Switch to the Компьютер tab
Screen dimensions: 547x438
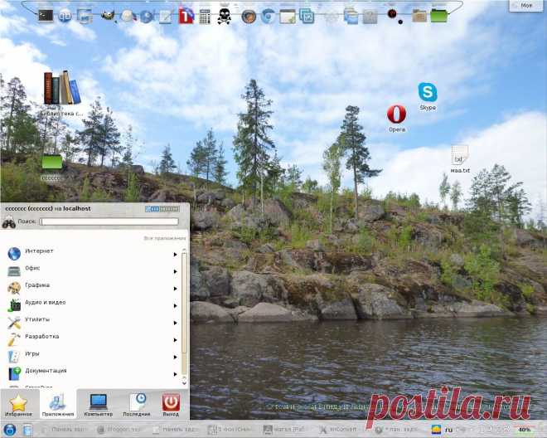point(99,404)
